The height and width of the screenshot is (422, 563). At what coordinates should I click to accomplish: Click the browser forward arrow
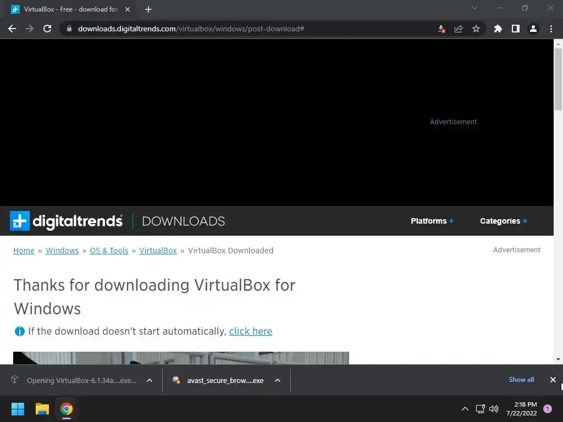coord(30,29)
